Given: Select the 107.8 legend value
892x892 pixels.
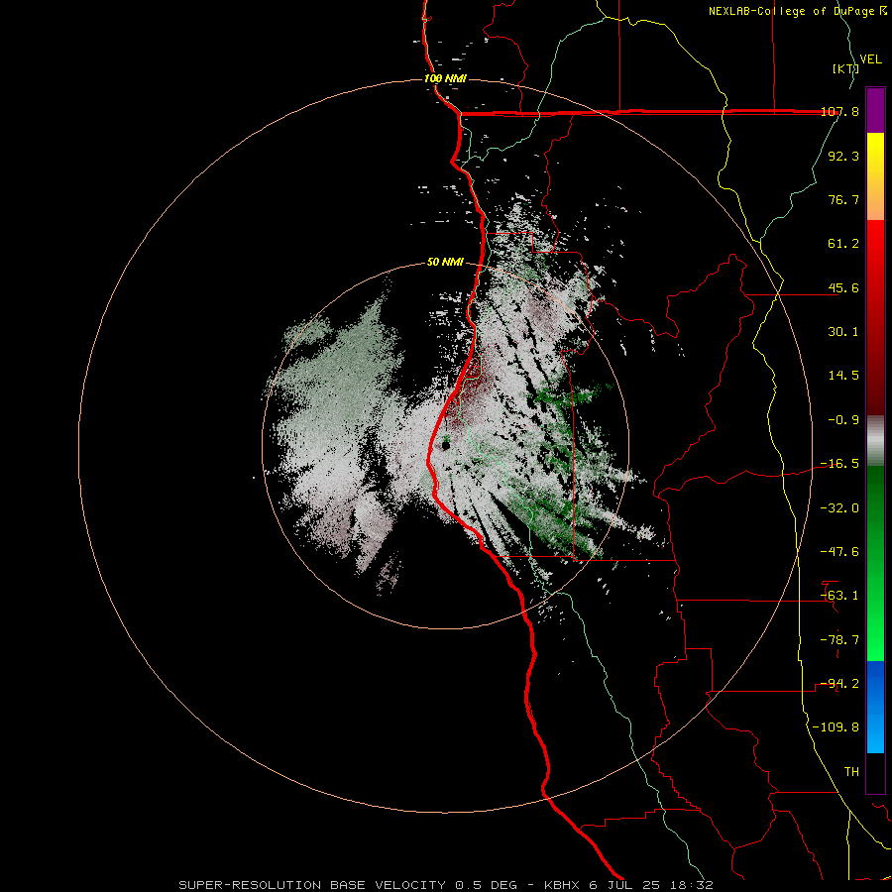Looking at the screenshot, I should coord(839,112).
